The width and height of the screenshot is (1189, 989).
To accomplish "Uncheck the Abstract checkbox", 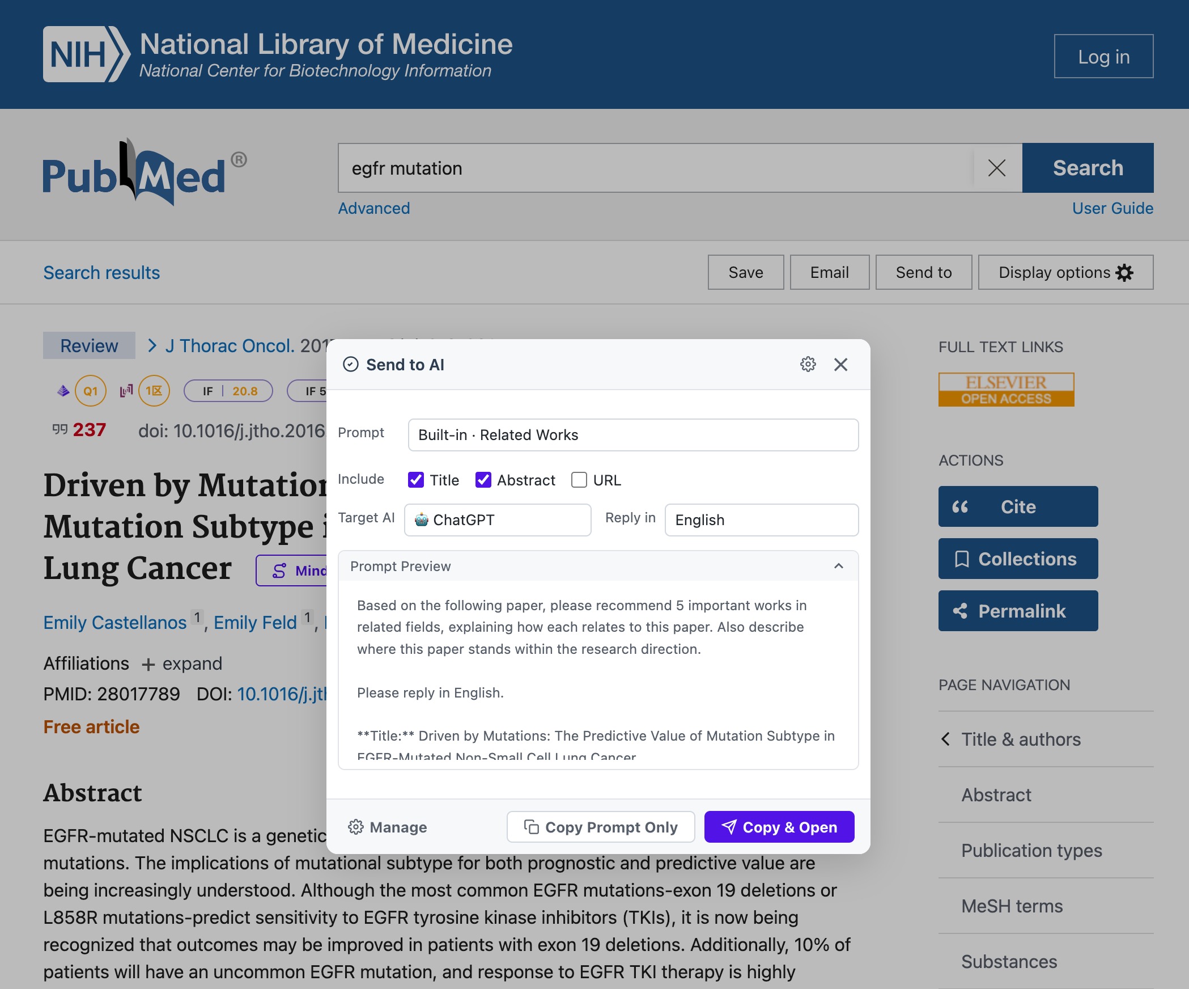I will coord(483,480).
